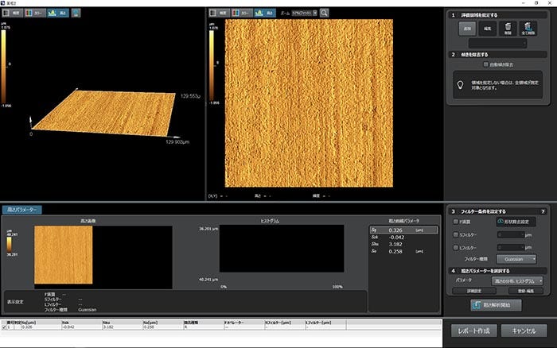The image size is (557, 348).
Task: Click the 編集 edit button in region panel
Action: pyautogui.click(x=486, y=29)
